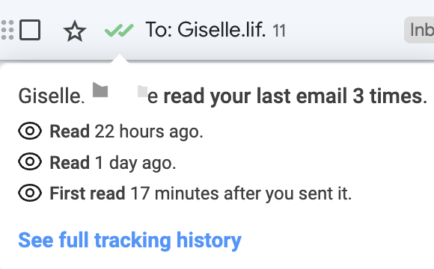
Task: Click the thread message count 11
Action: (279, 31)
